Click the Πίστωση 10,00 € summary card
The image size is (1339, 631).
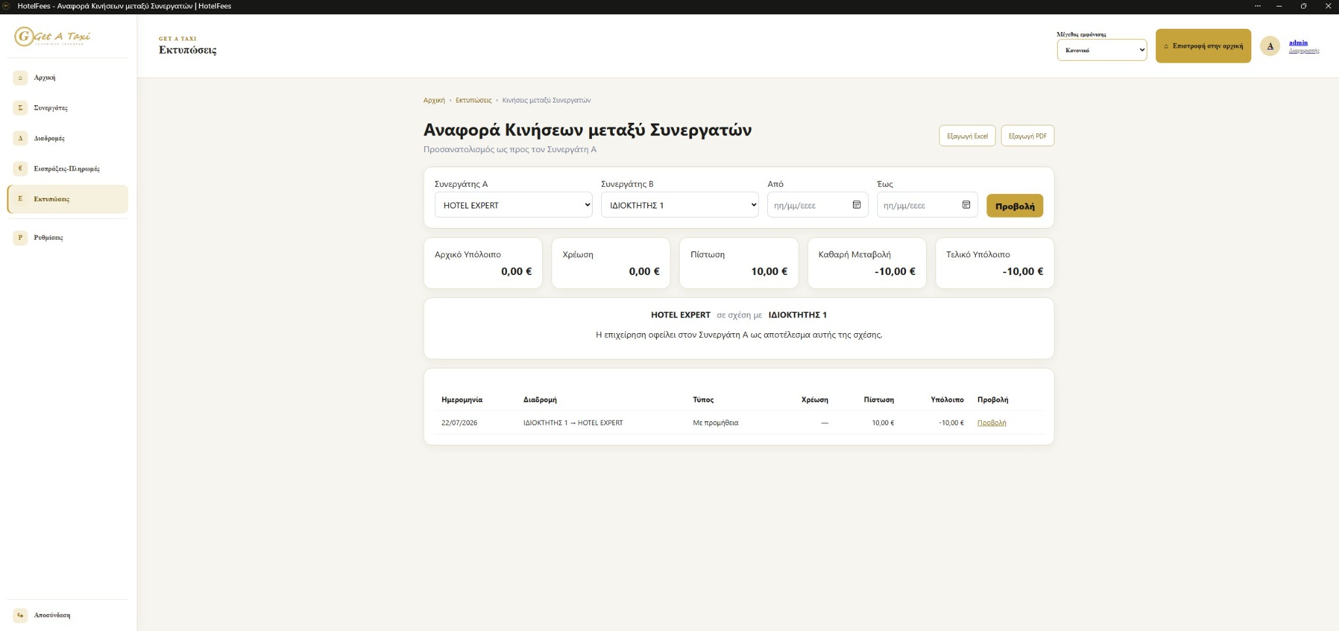(739, 263)
